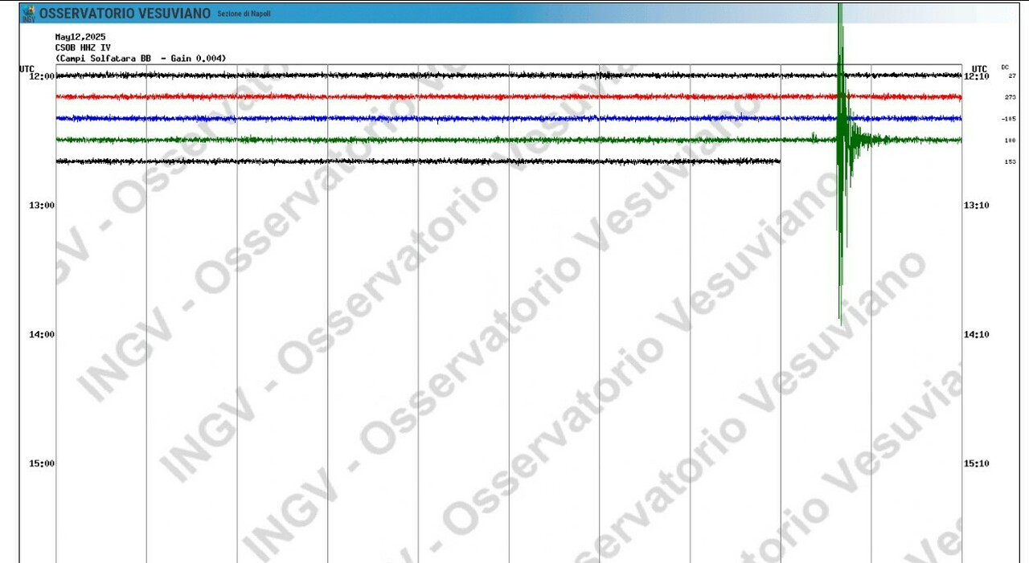Click the 12:10 time label
Screen dimensions: 1029x563
[x=977, y=76]
